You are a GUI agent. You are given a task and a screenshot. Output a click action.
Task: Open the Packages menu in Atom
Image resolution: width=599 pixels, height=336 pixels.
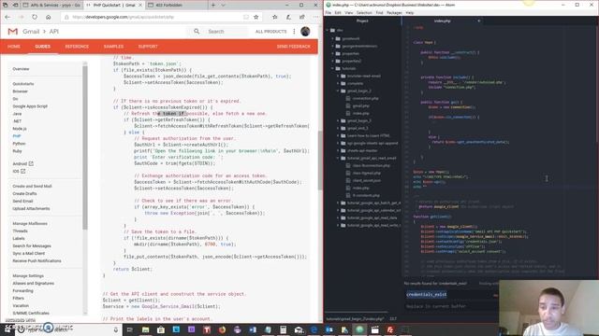coord(394,12)
